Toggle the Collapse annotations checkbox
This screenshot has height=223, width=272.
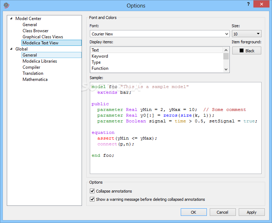pos(92,191)
